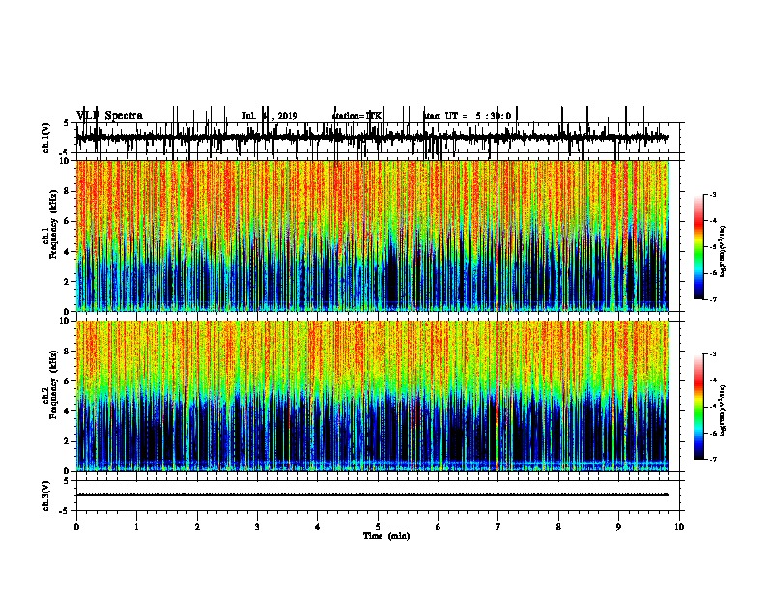765x591 pixels.
Task: Click the ch.2 spectrogram color scale bar
Action: tap(699, 407)
